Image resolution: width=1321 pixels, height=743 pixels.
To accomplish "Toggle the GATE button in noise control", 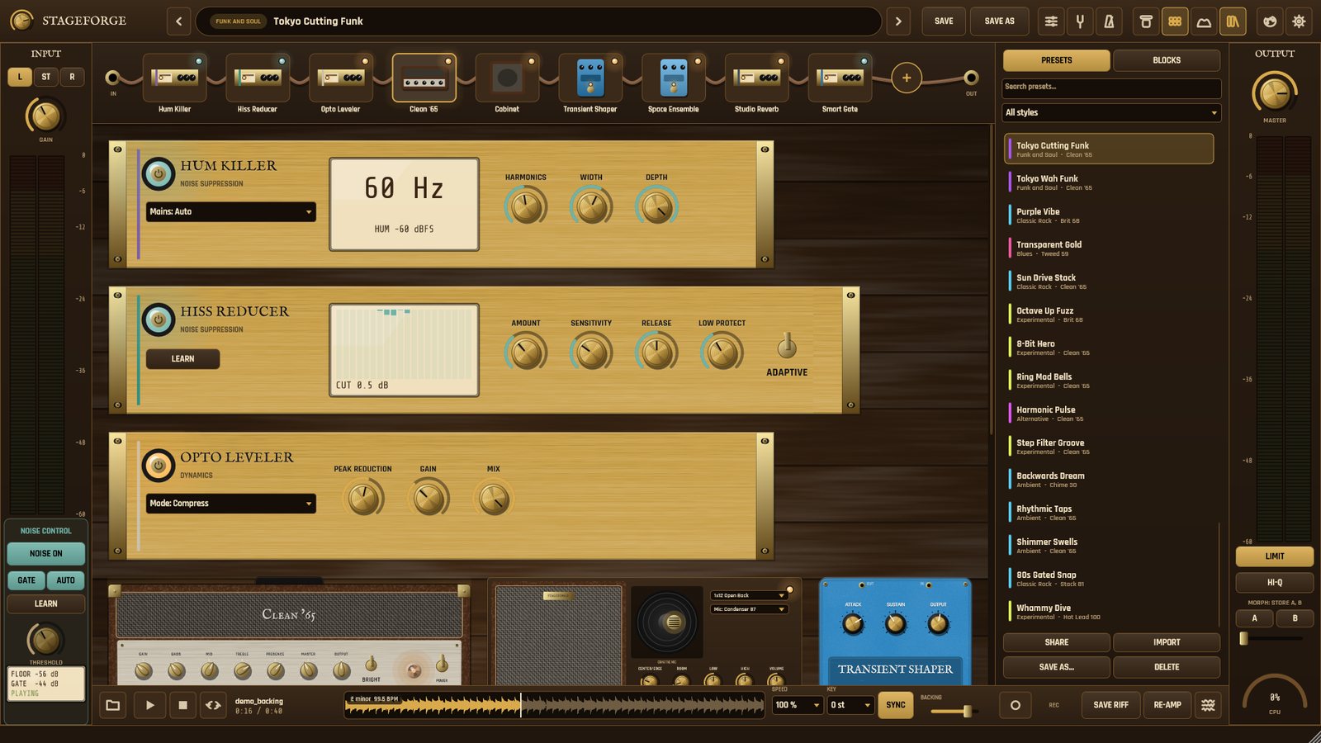I will (26, 580).
